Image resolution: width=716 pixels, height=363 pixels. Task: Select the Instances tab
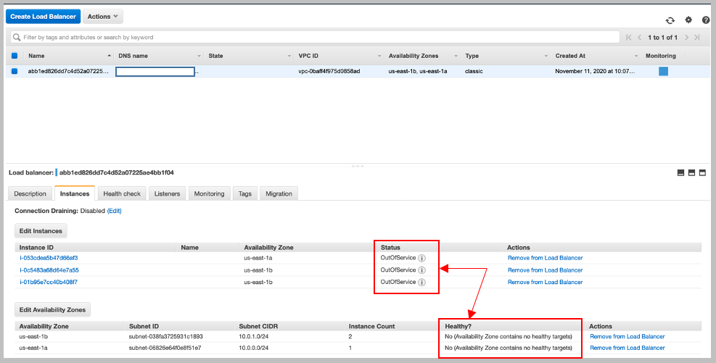click(75, 193)
